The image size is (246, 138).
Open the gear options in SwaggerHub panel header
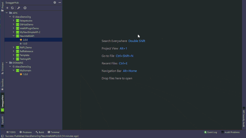pos(55,2)
